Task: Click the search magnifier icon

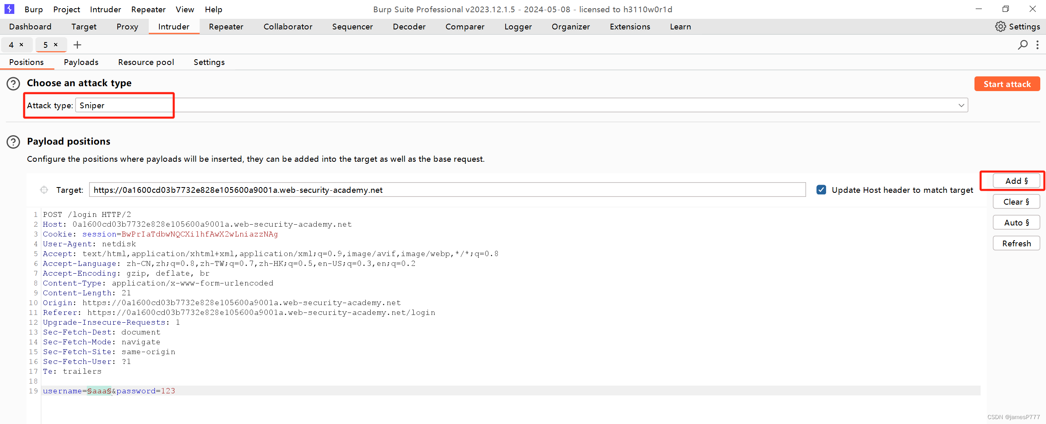Action: point(1022,45)
